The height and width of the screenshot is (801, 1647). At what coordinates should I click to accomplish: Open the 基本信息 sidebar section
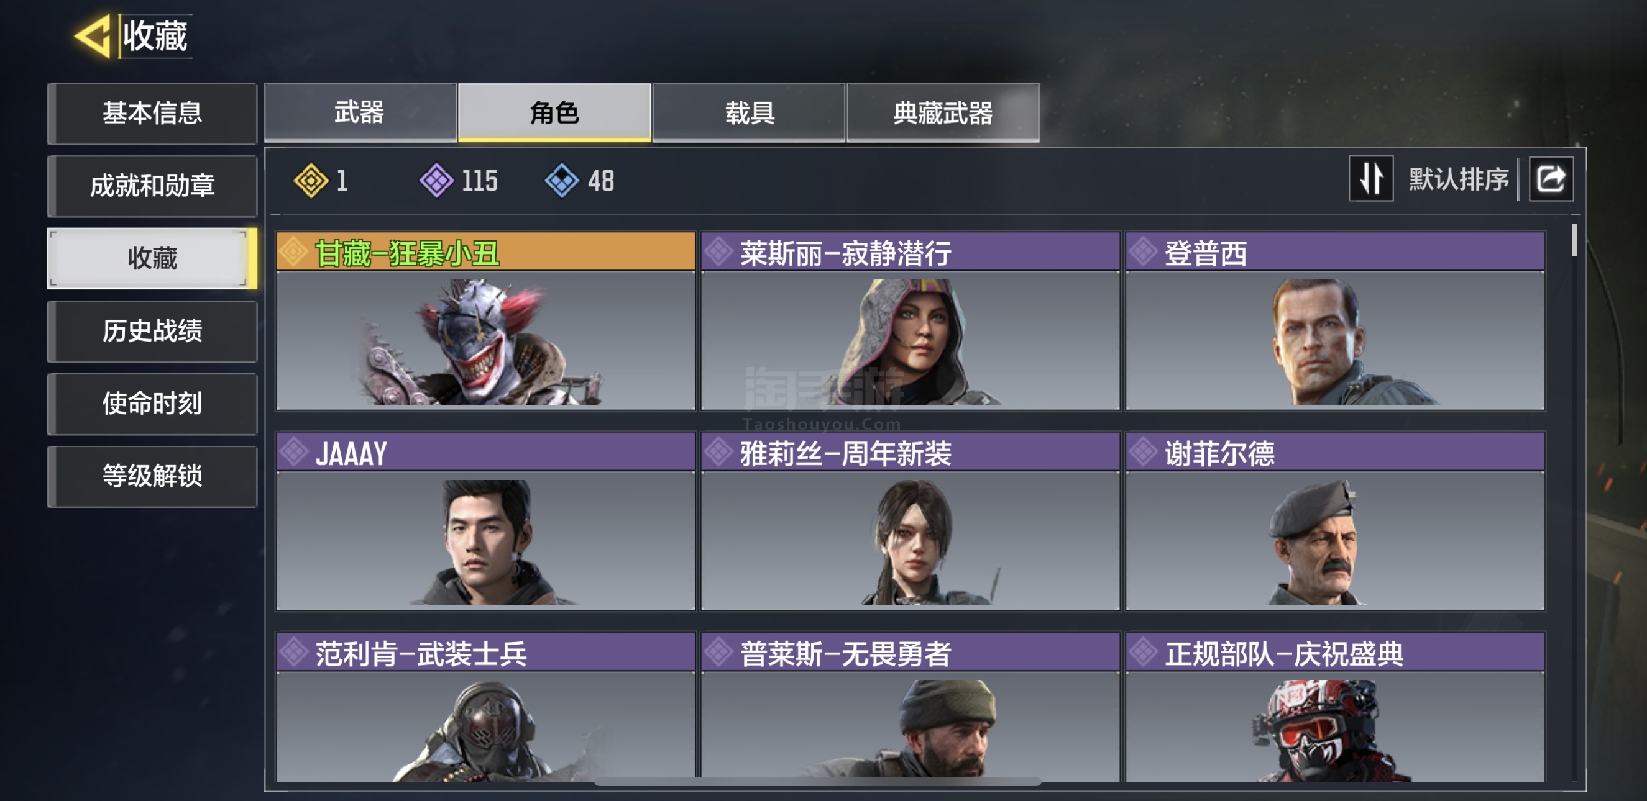[152, 114]
